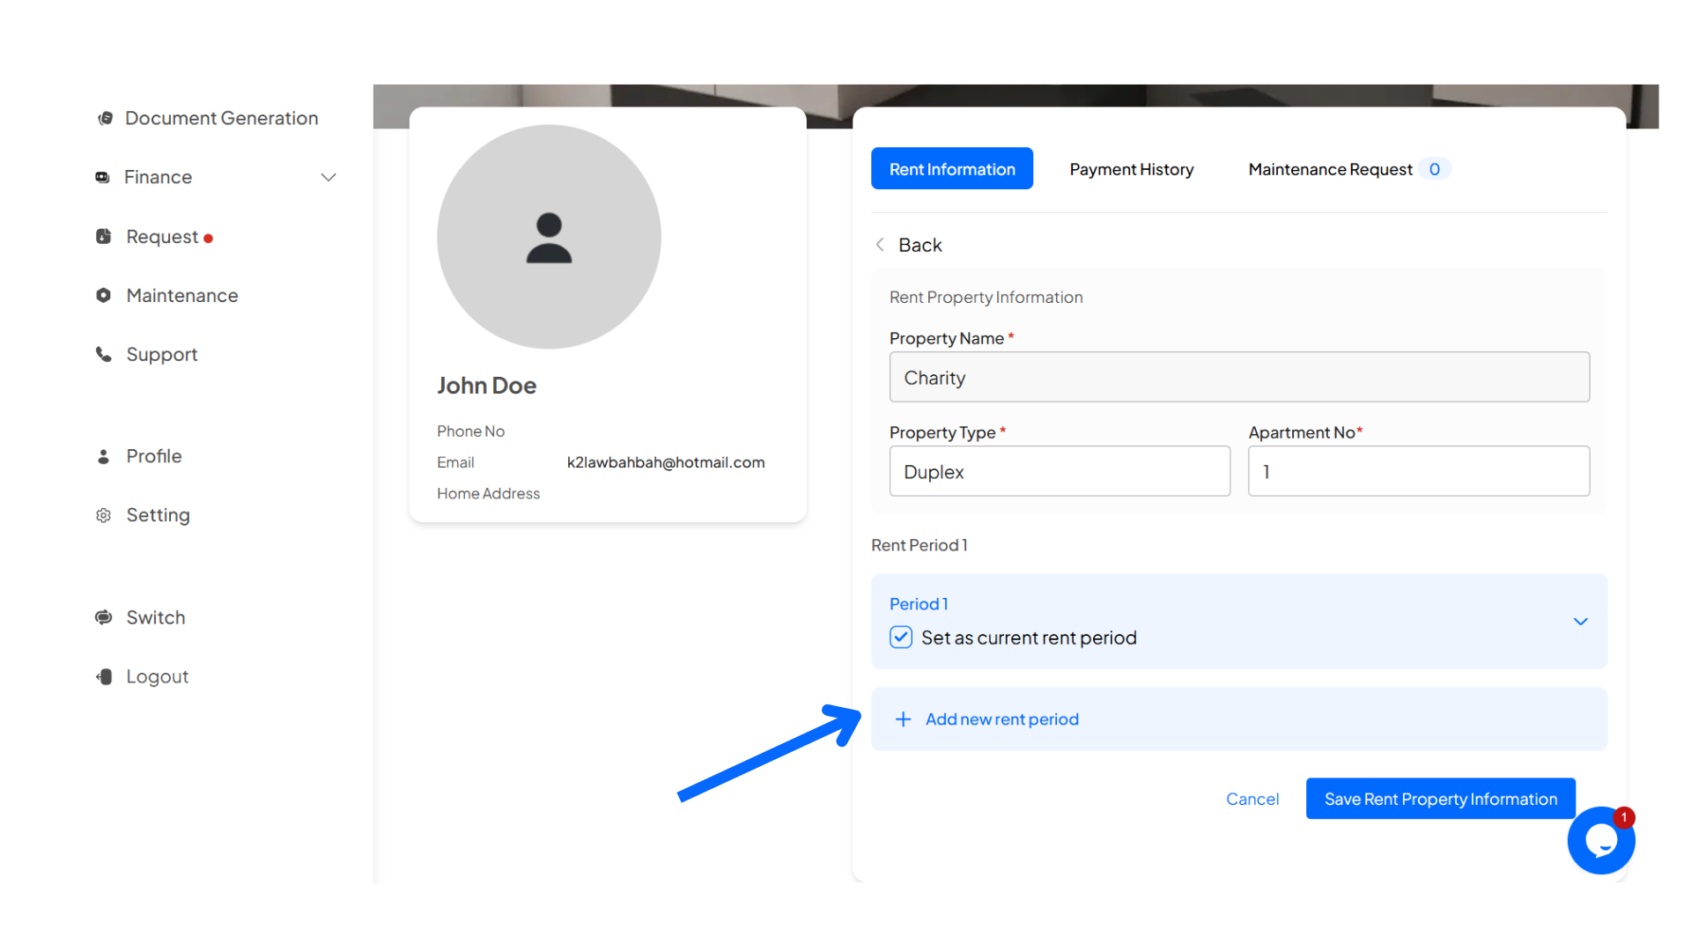Screen dimensions: 1691x951
Task: Click the Period 1 label
Action: click(x=919, y=604)
